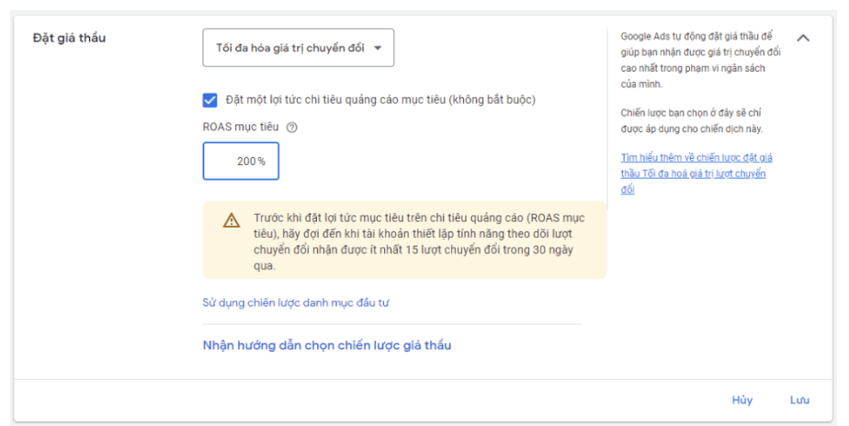The image size is (849, 426).
Task: Save the bidding settings with Lưu
Action: pyautogui.click(x=799, y=399)
